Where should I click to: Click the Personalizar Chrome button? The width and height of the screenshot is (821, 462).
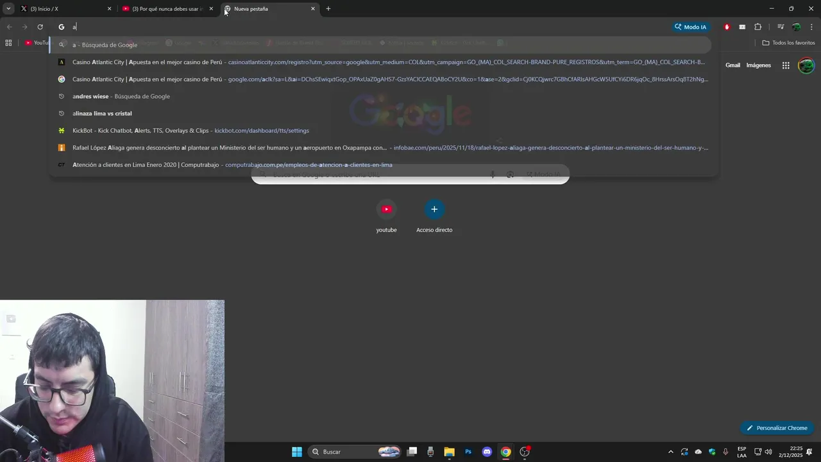pos(777,428)
